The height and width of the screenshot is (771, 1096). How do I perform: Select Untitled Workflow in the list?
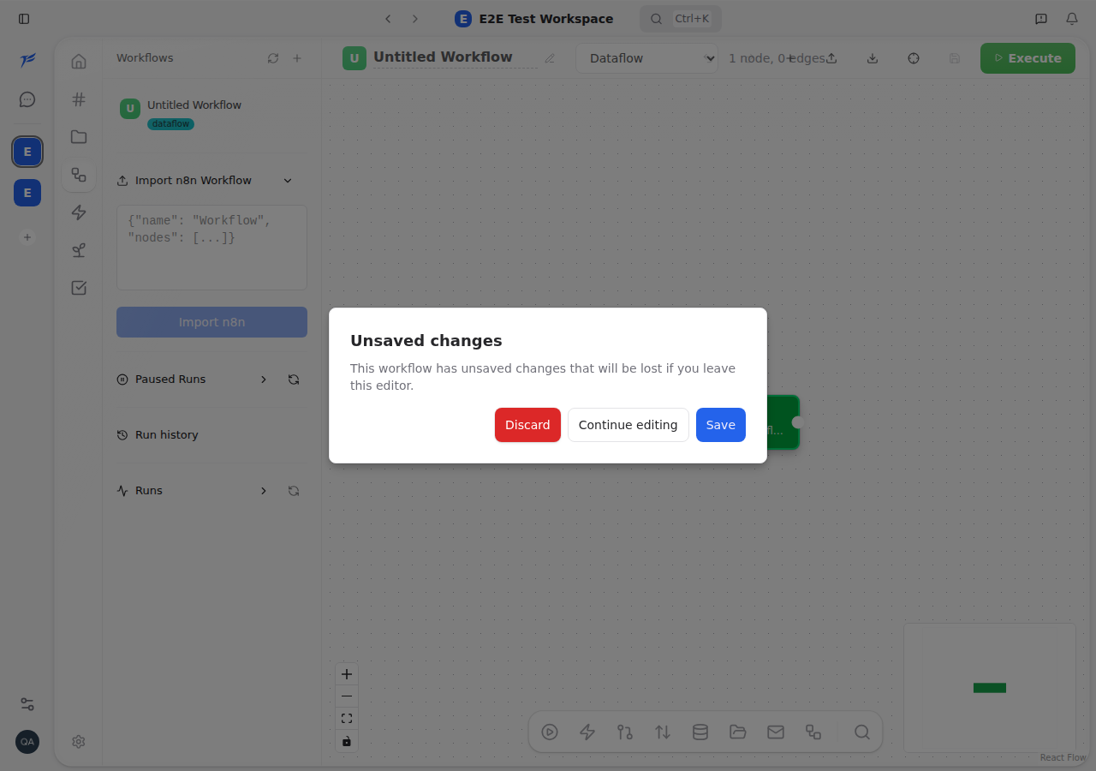point(211,113)
